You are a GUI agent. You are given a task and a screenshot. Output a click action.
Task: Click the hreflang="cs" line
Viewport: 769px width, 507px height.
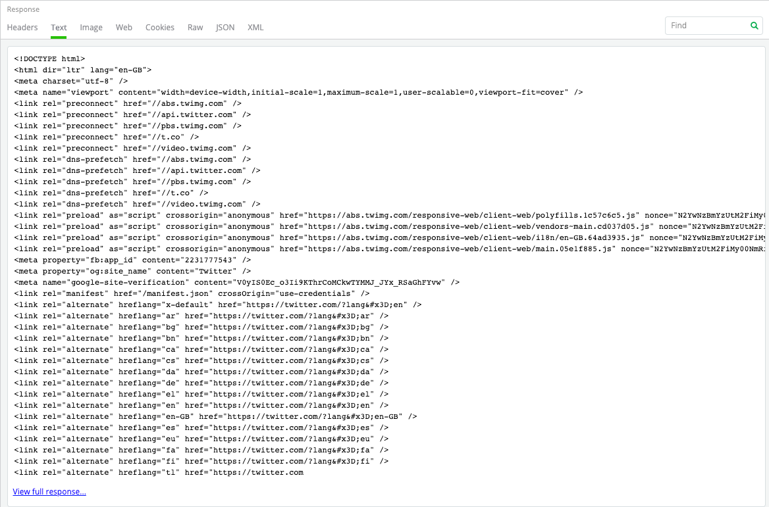coord(201,361)
